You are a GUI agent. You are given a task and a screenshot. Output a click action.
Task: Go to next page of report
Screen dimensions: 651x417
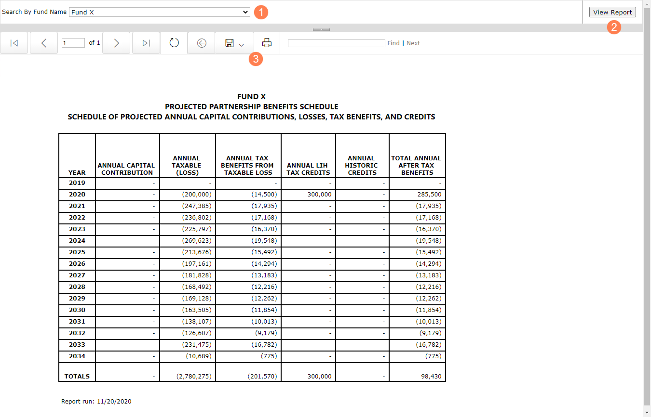[x=116, y=43]
